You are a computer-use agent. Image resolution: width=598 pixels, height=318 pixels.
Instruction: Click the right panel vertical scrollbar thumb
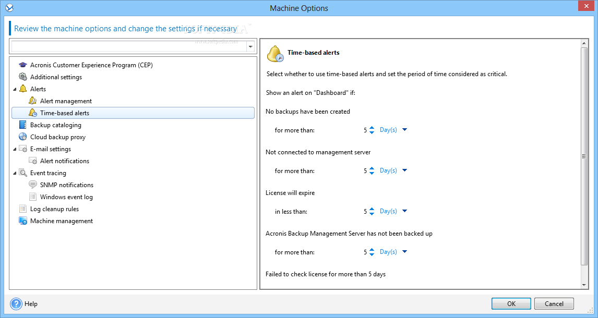584,156
